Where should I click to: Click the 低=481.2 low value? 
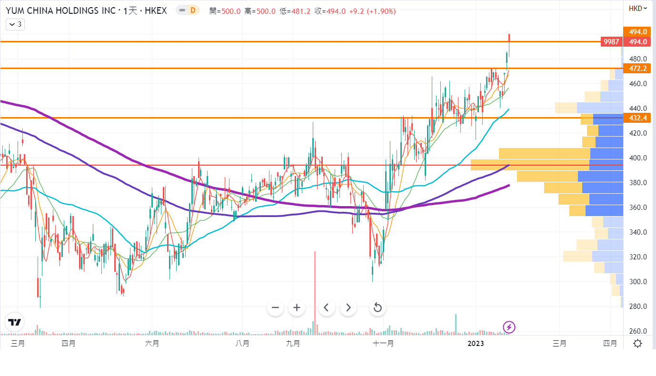click(x=295, y=11)
